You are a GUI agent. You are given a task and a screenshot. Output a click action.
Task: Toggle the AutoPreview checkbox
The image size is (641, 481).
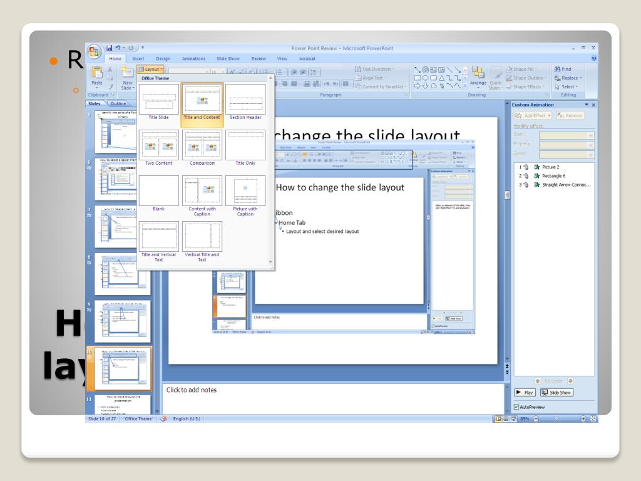[516, 407]
